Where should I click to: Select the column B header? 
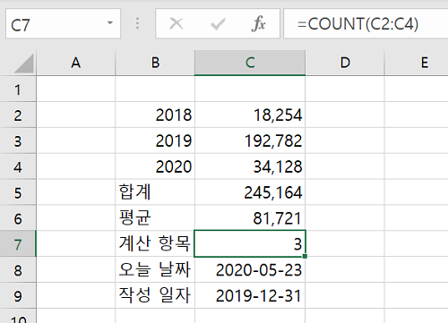pyautogui.click(x=155, y=63)
